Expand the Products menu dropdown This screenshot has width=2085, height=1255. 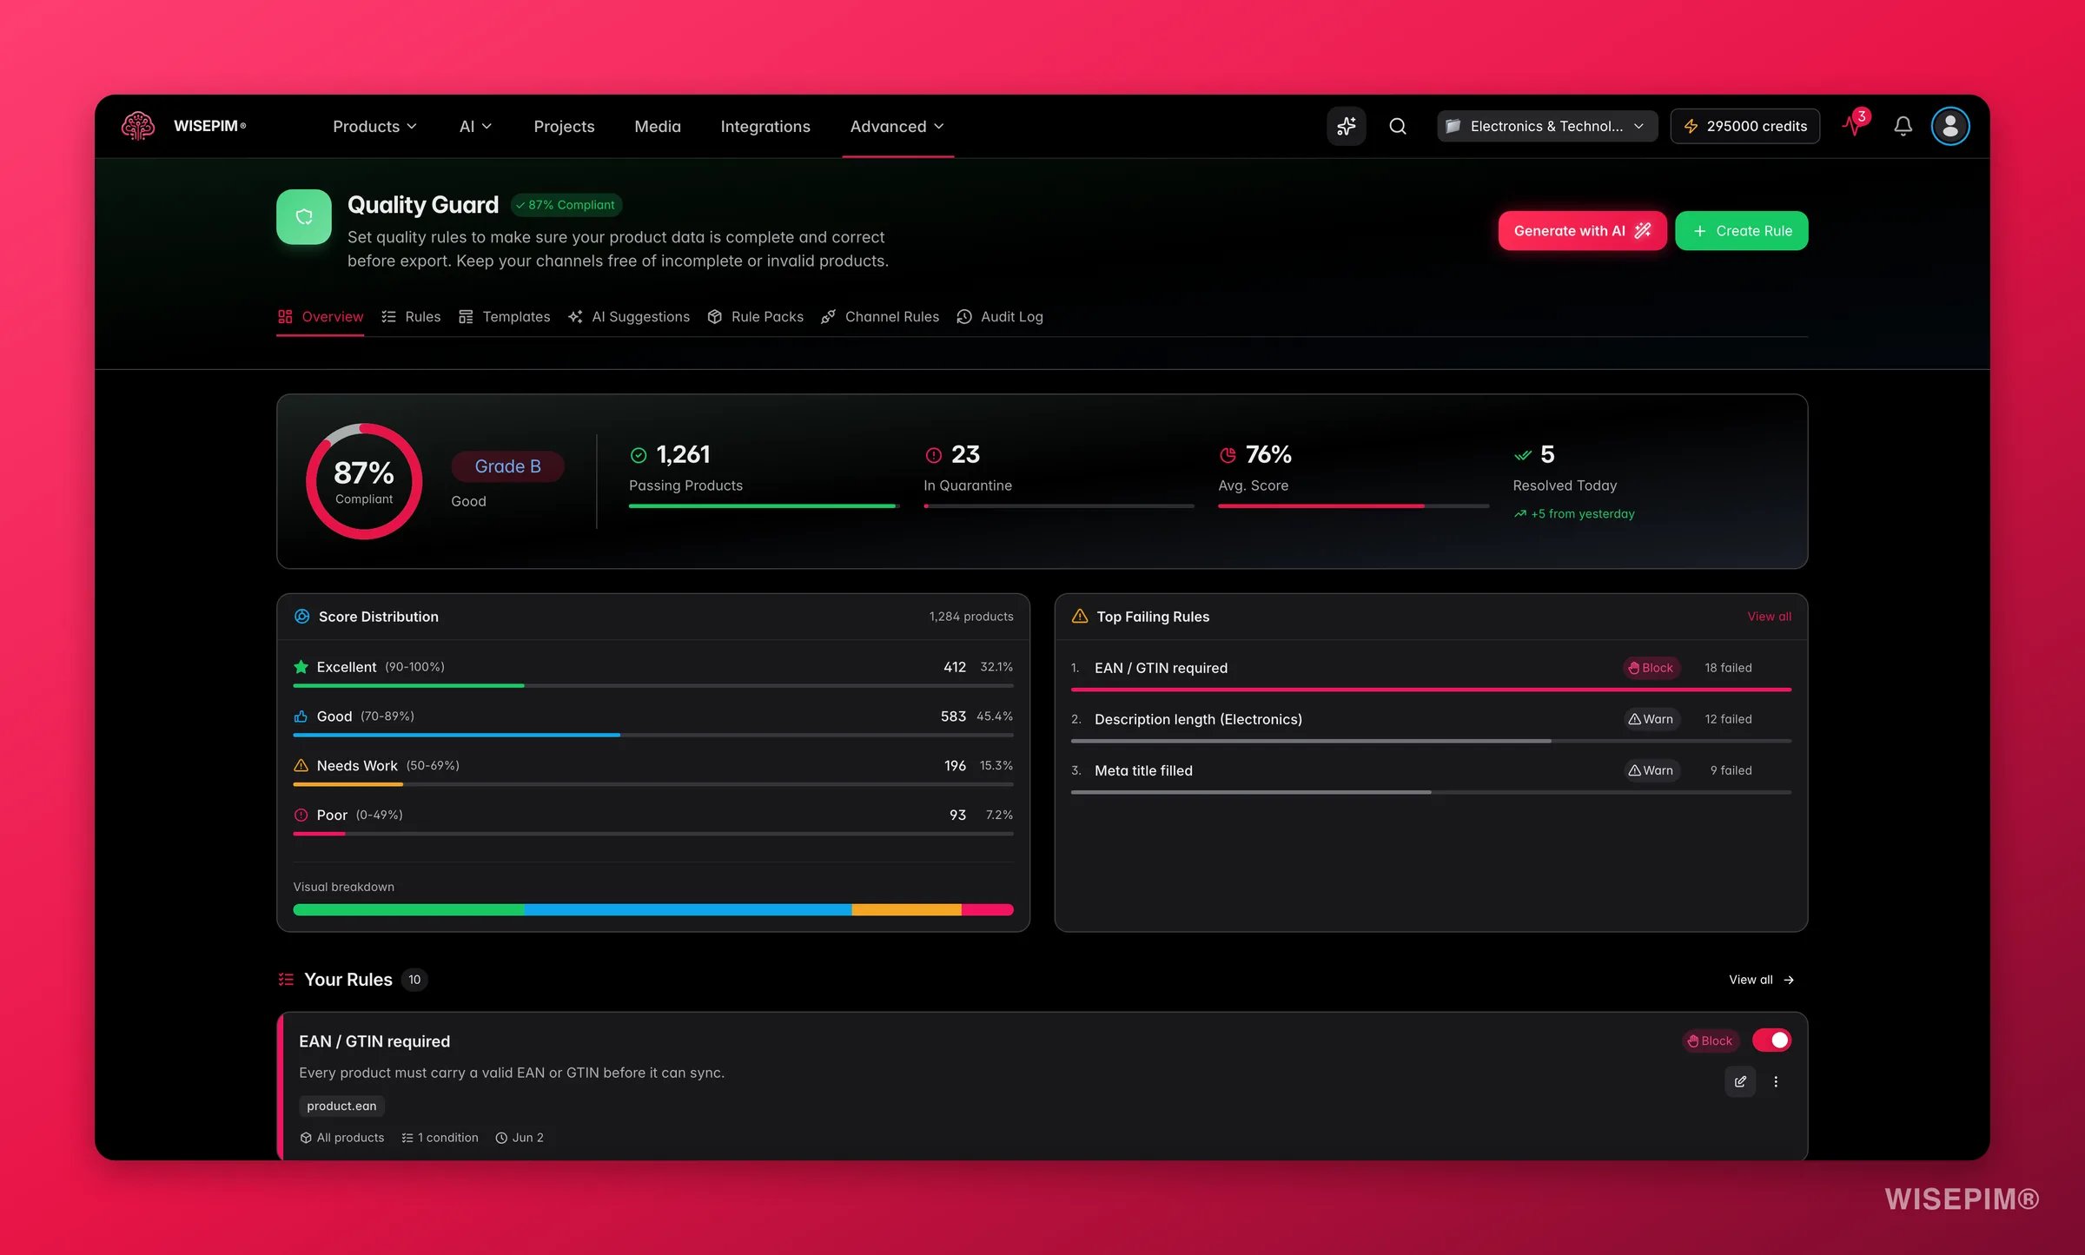click(x=374, y=126)
